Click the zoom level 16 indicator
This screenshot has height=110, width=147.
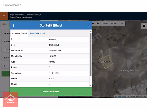122,24
